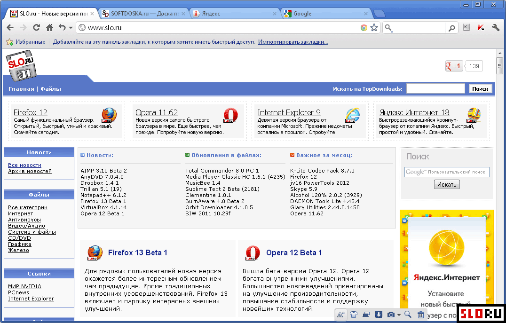This screenshot has height=323, width=506.
Task: Click the page vertical scrollbar thumb
Action: click(499, 66)
